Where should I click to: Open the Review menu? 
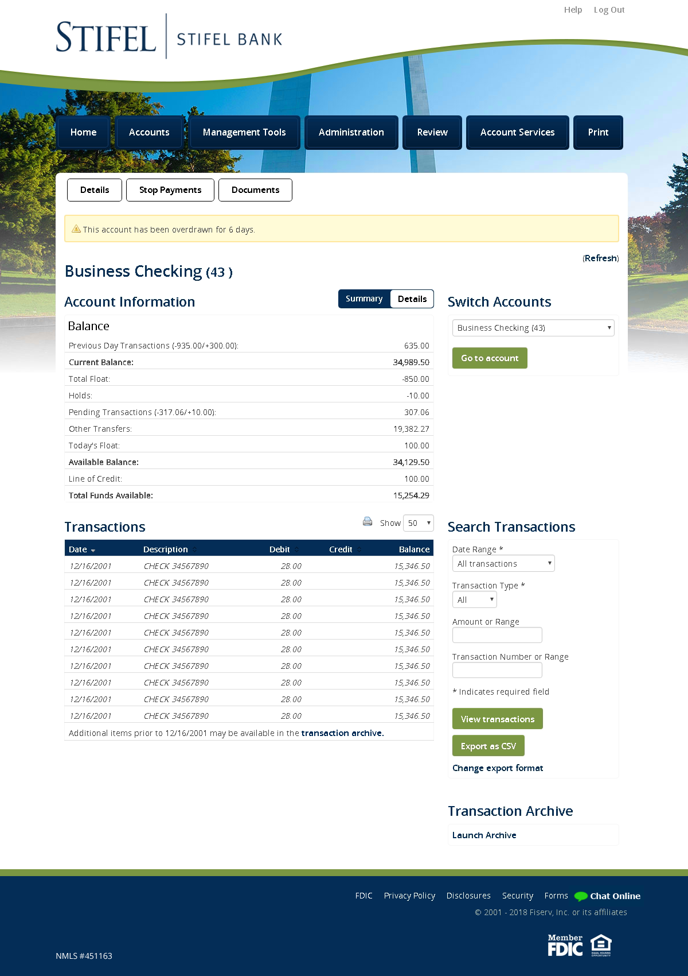[x=432, y=133]
